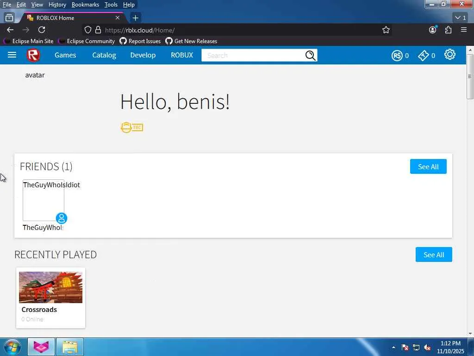Click the Roblox R logo
474x356 pixels.
(33, 55)
